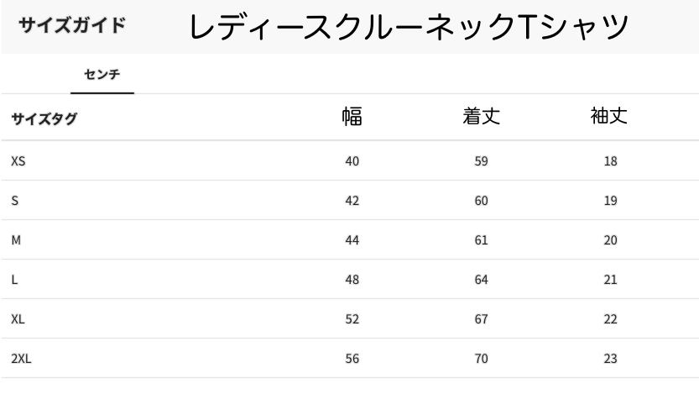Click the 幅 column header

coord(352,117)
